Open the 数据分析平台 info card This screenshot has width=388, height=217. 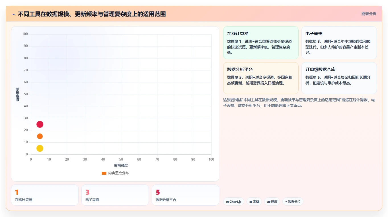pos(261,78)
